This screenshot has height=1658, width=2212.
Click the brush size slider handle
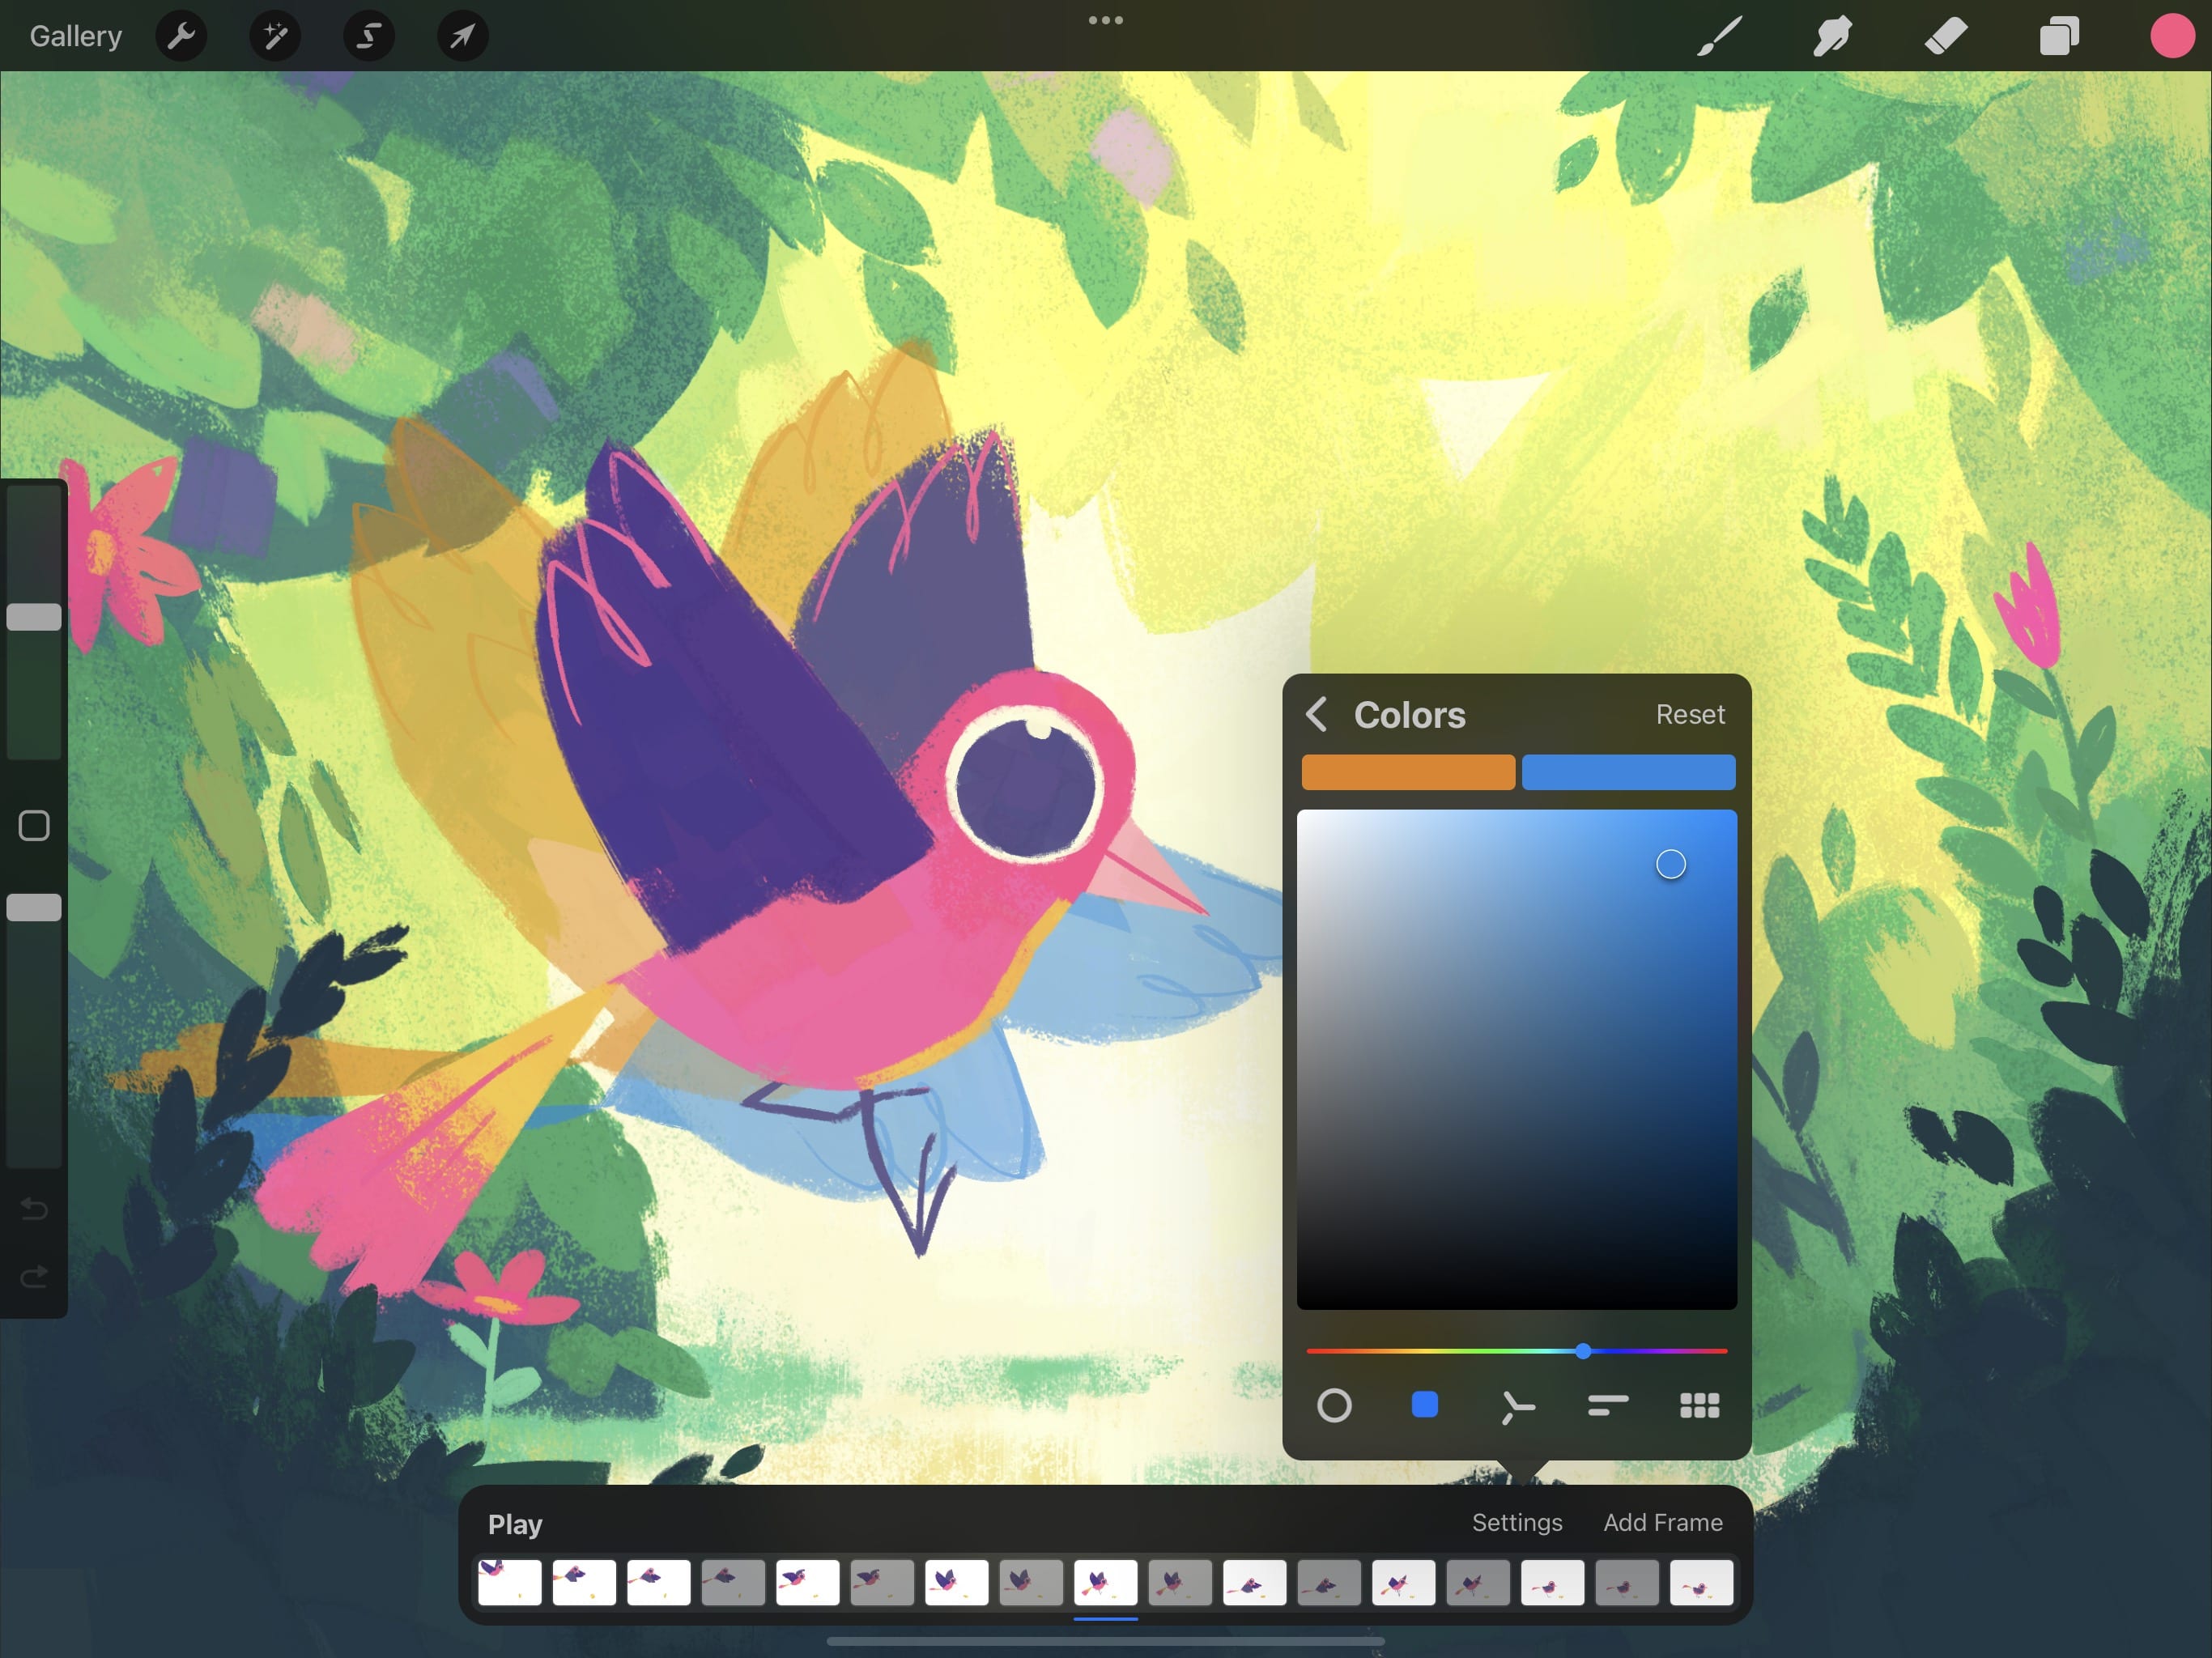pyautogui.click(x=34, y=617)
